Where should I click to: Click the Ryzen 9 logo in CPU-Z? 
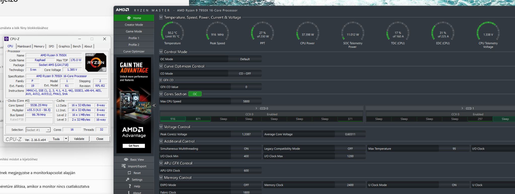tap(96, 62)
